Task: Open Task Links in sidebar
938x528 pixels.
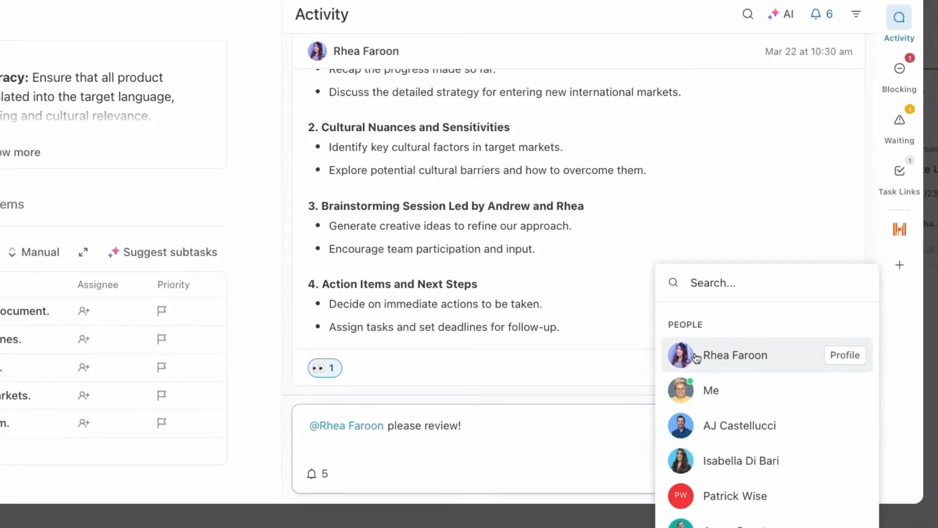Action: click(x=899, y=171)
